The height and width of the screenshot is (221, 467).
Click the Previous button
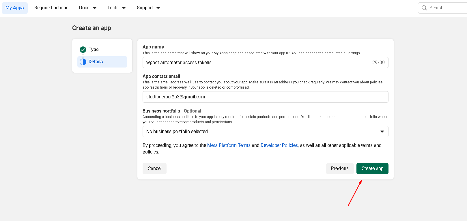[x=340, y=168]
